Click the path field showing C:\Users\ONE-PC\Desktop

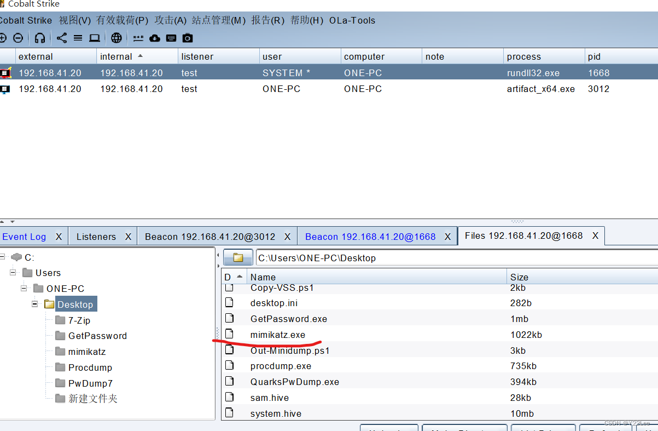click(x=456, y=258)
